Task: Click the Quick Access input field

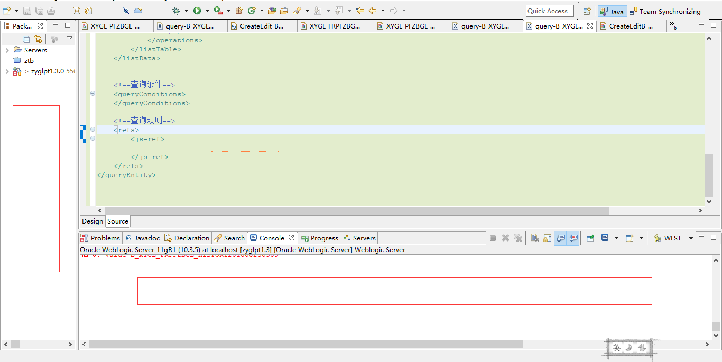Action: point(550,11)
